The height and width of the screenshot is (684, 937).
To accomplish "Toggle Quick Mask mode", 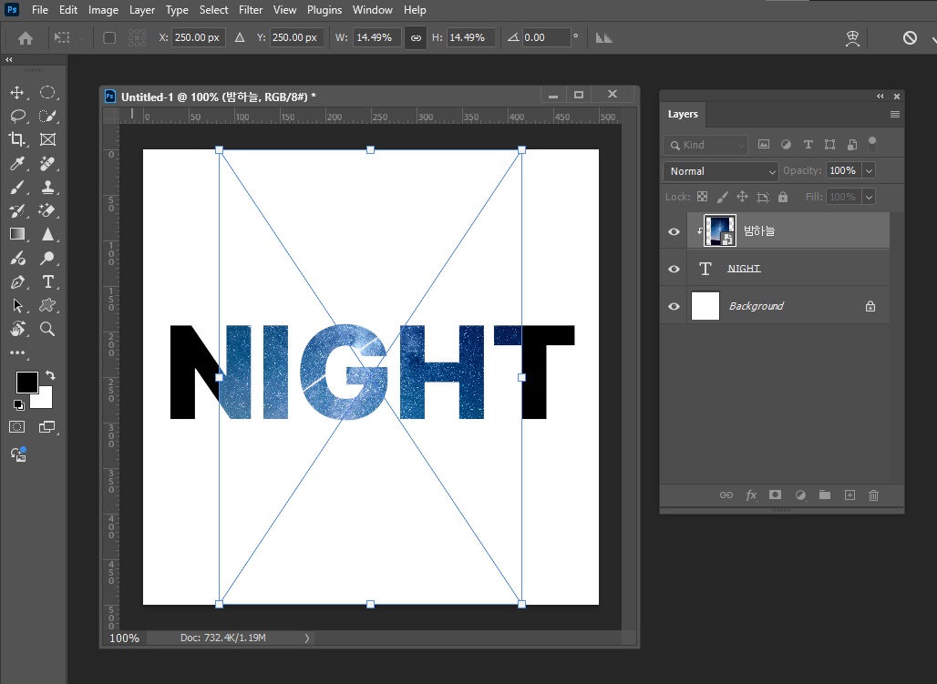I will click(x=16, y=426).
